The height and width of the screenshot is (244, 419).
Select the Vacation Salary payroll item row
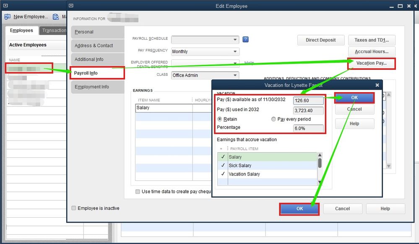pos(267,174)
